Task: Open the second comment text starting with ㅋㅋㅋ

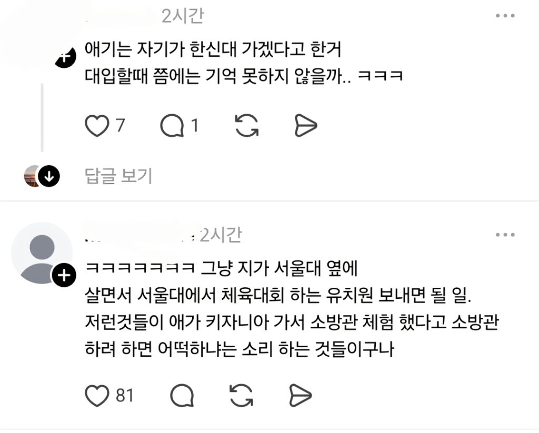Action: tap(292, 309)
